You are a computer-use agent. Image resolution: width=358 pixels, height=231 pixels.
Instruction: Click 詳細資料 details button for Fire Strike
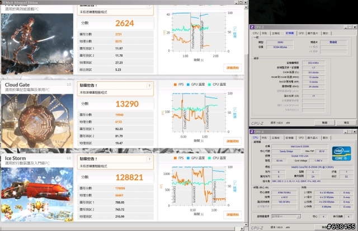233,68
